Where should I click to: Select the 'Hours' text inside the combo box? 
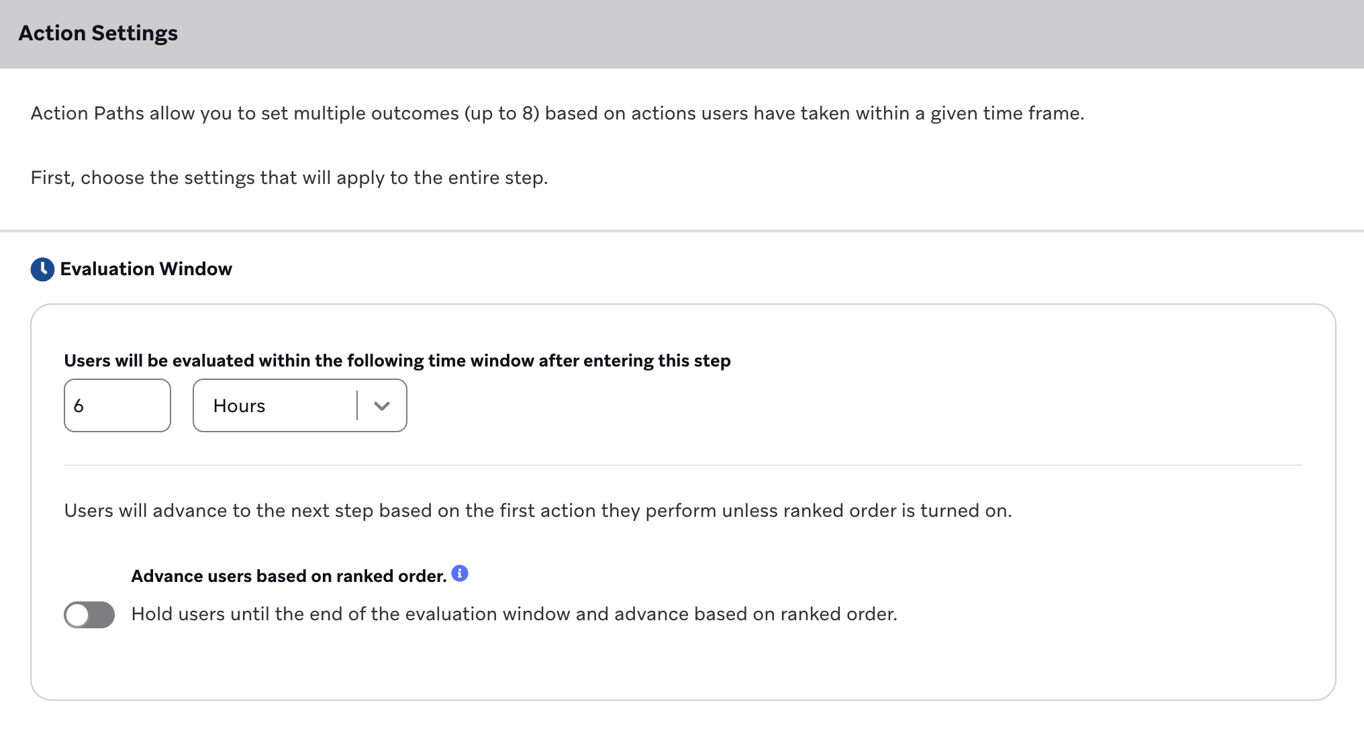(x=239, y=406)
